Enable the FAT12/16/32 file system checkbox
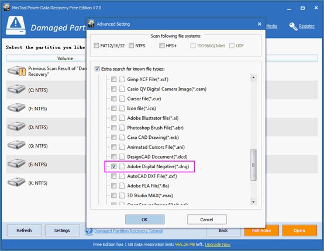This screenshot has width=324, height=251. click(x=96, y=46)
